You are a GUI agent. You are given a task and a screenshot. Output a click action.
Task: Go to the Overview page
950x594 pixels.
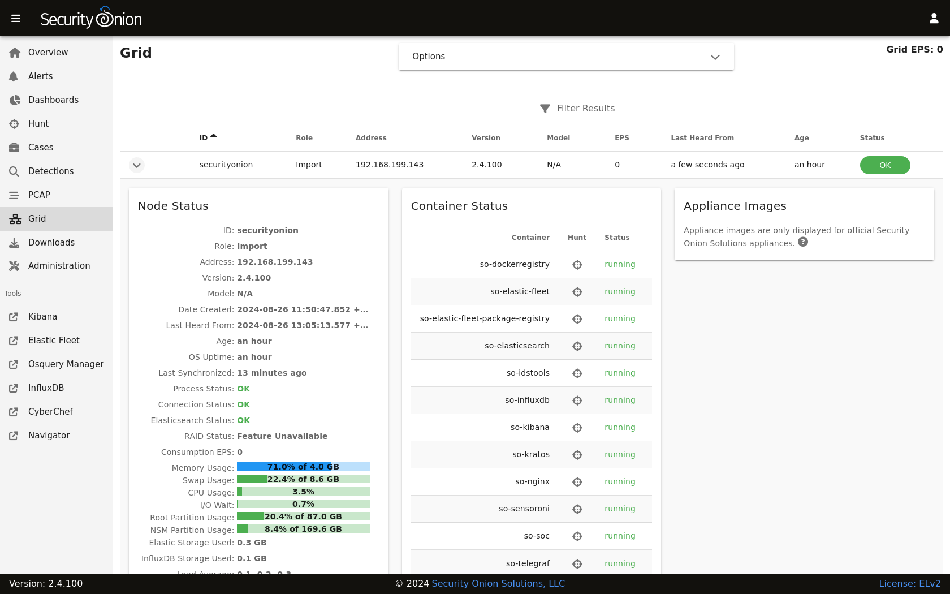tap(57, 53)
